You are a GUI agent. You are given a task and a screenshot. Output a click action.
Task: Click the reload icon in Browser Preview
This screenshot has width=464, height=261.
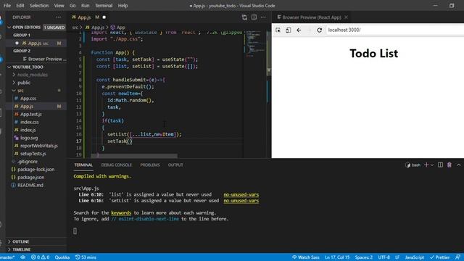[319, 30]
